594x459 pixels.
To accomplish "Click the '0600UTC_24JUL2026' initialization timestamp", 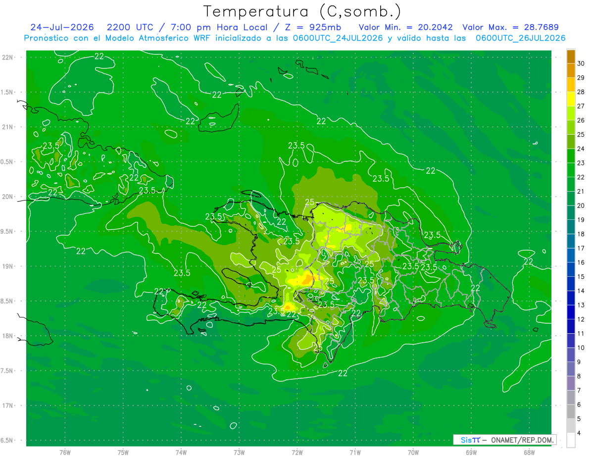I will (x=338, y=38).
